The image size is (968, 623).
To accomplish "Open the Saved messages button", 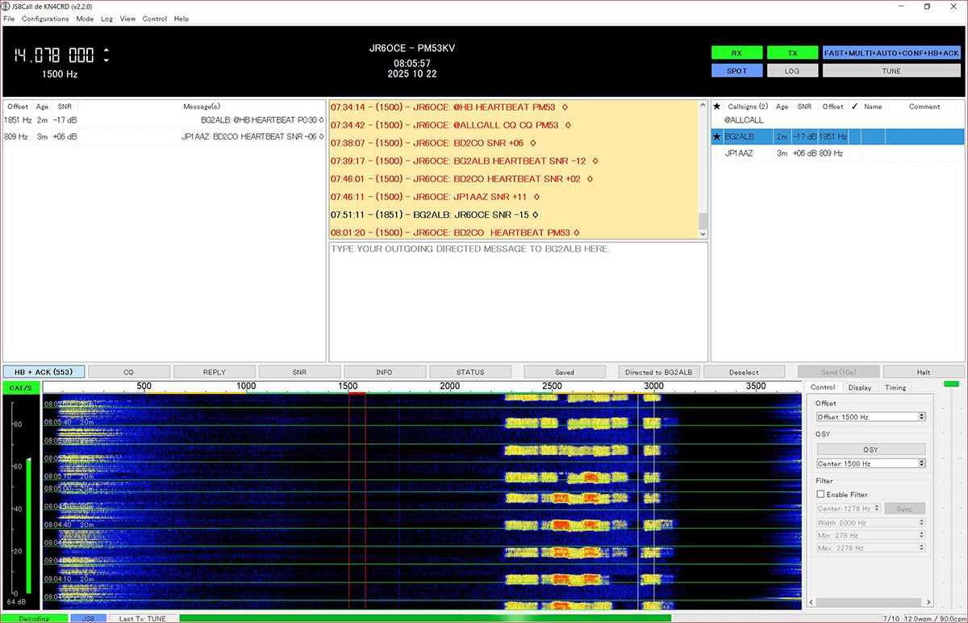I will click(565, 372).
